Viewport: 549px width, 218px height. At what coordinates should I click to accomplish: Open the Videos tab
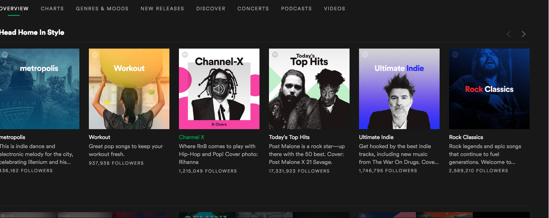click(335, 8)
